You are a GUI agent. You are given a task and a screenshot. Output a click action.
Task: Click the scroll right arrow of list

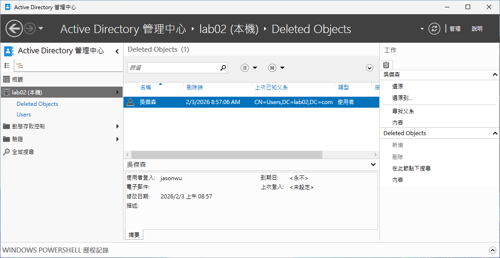pyautogui.click(x=375, y=154)
